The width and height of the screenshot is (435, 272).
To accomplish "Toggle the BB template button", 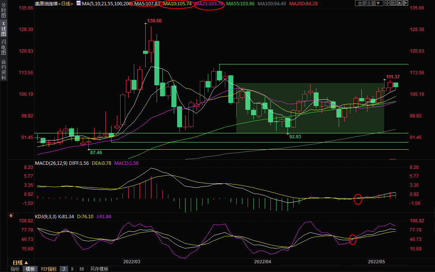I will 82,269.
